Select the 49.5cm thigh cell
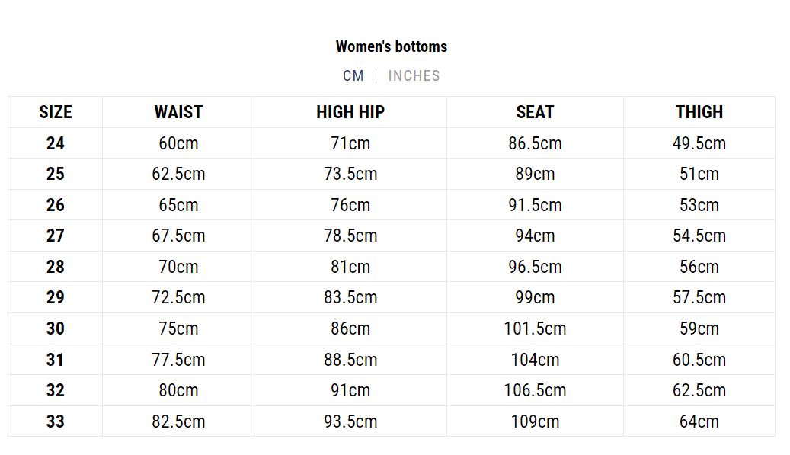Viewport: 790px width, 455px height. [x=699, y=143]
